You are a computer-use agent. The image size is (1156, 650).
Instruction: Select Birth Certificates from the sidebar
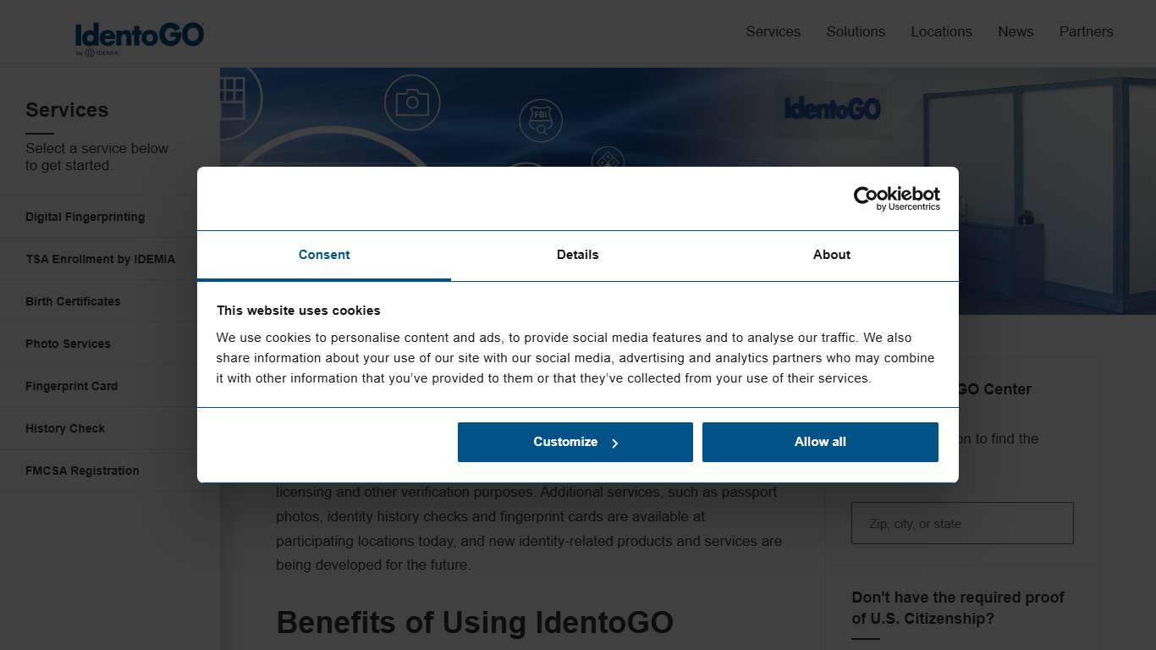click(x=73, y=301)
